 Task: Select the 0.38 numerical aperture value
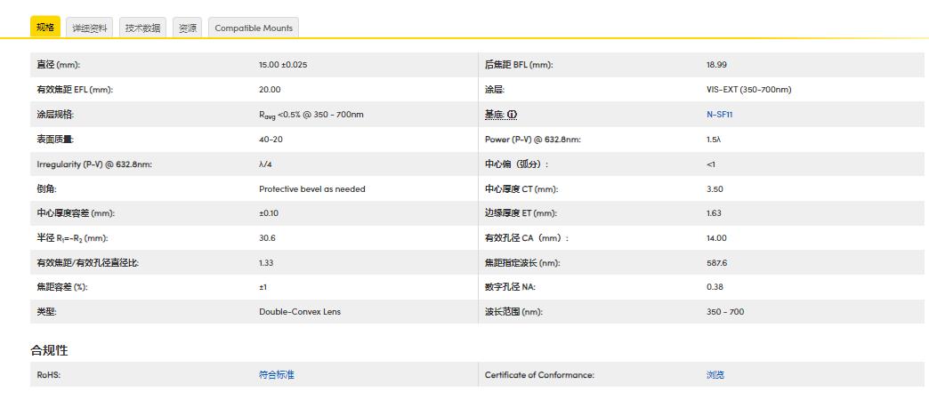coord(715,287)
